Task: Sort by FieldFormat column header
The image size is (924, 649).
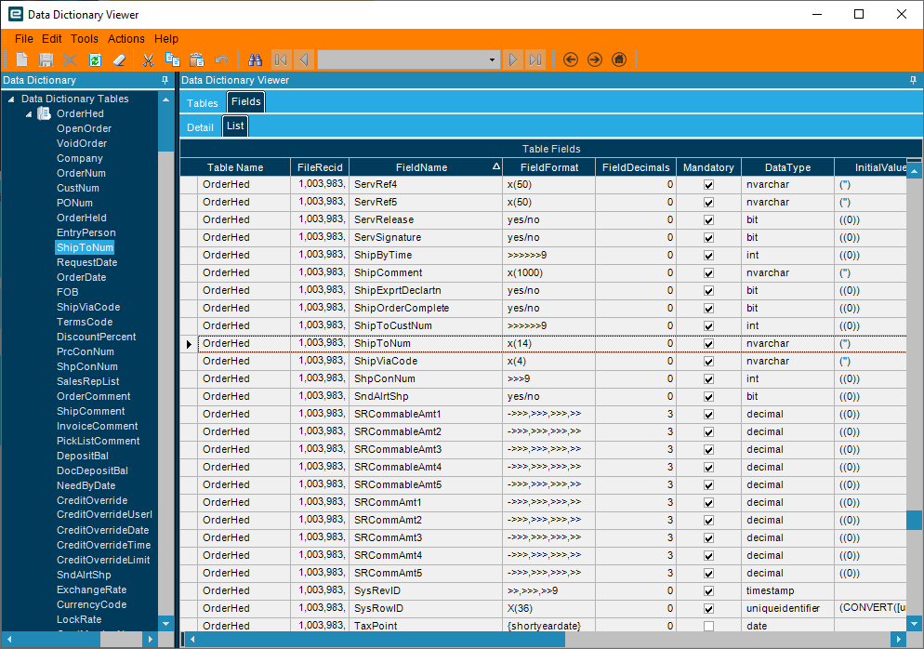Action: point(549,167)
